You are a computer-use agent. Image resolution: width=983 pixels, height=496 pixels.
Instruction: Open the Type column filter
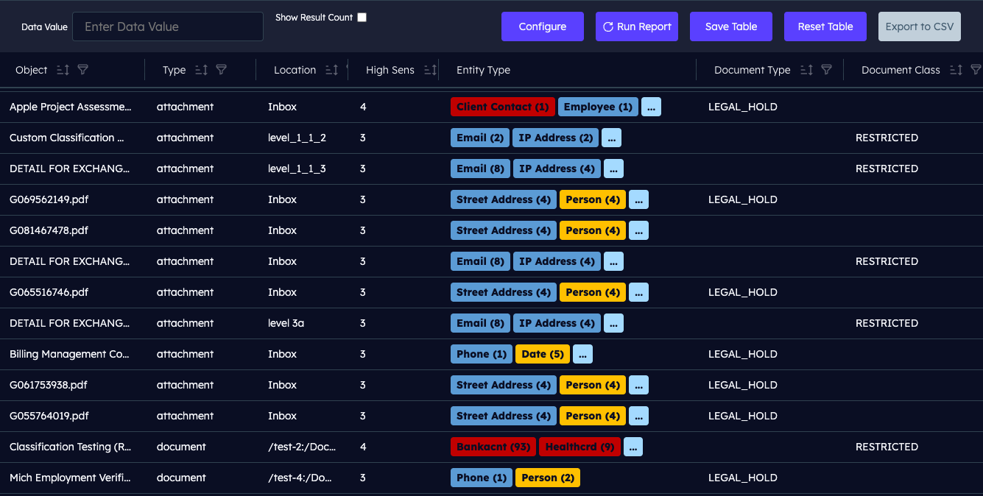[x=221, y=70]
